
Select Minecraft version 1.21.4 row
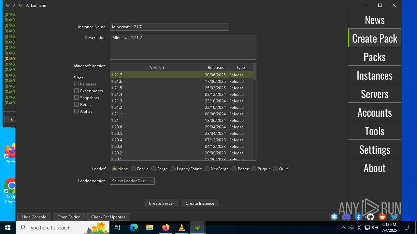[x=181, y=94]
